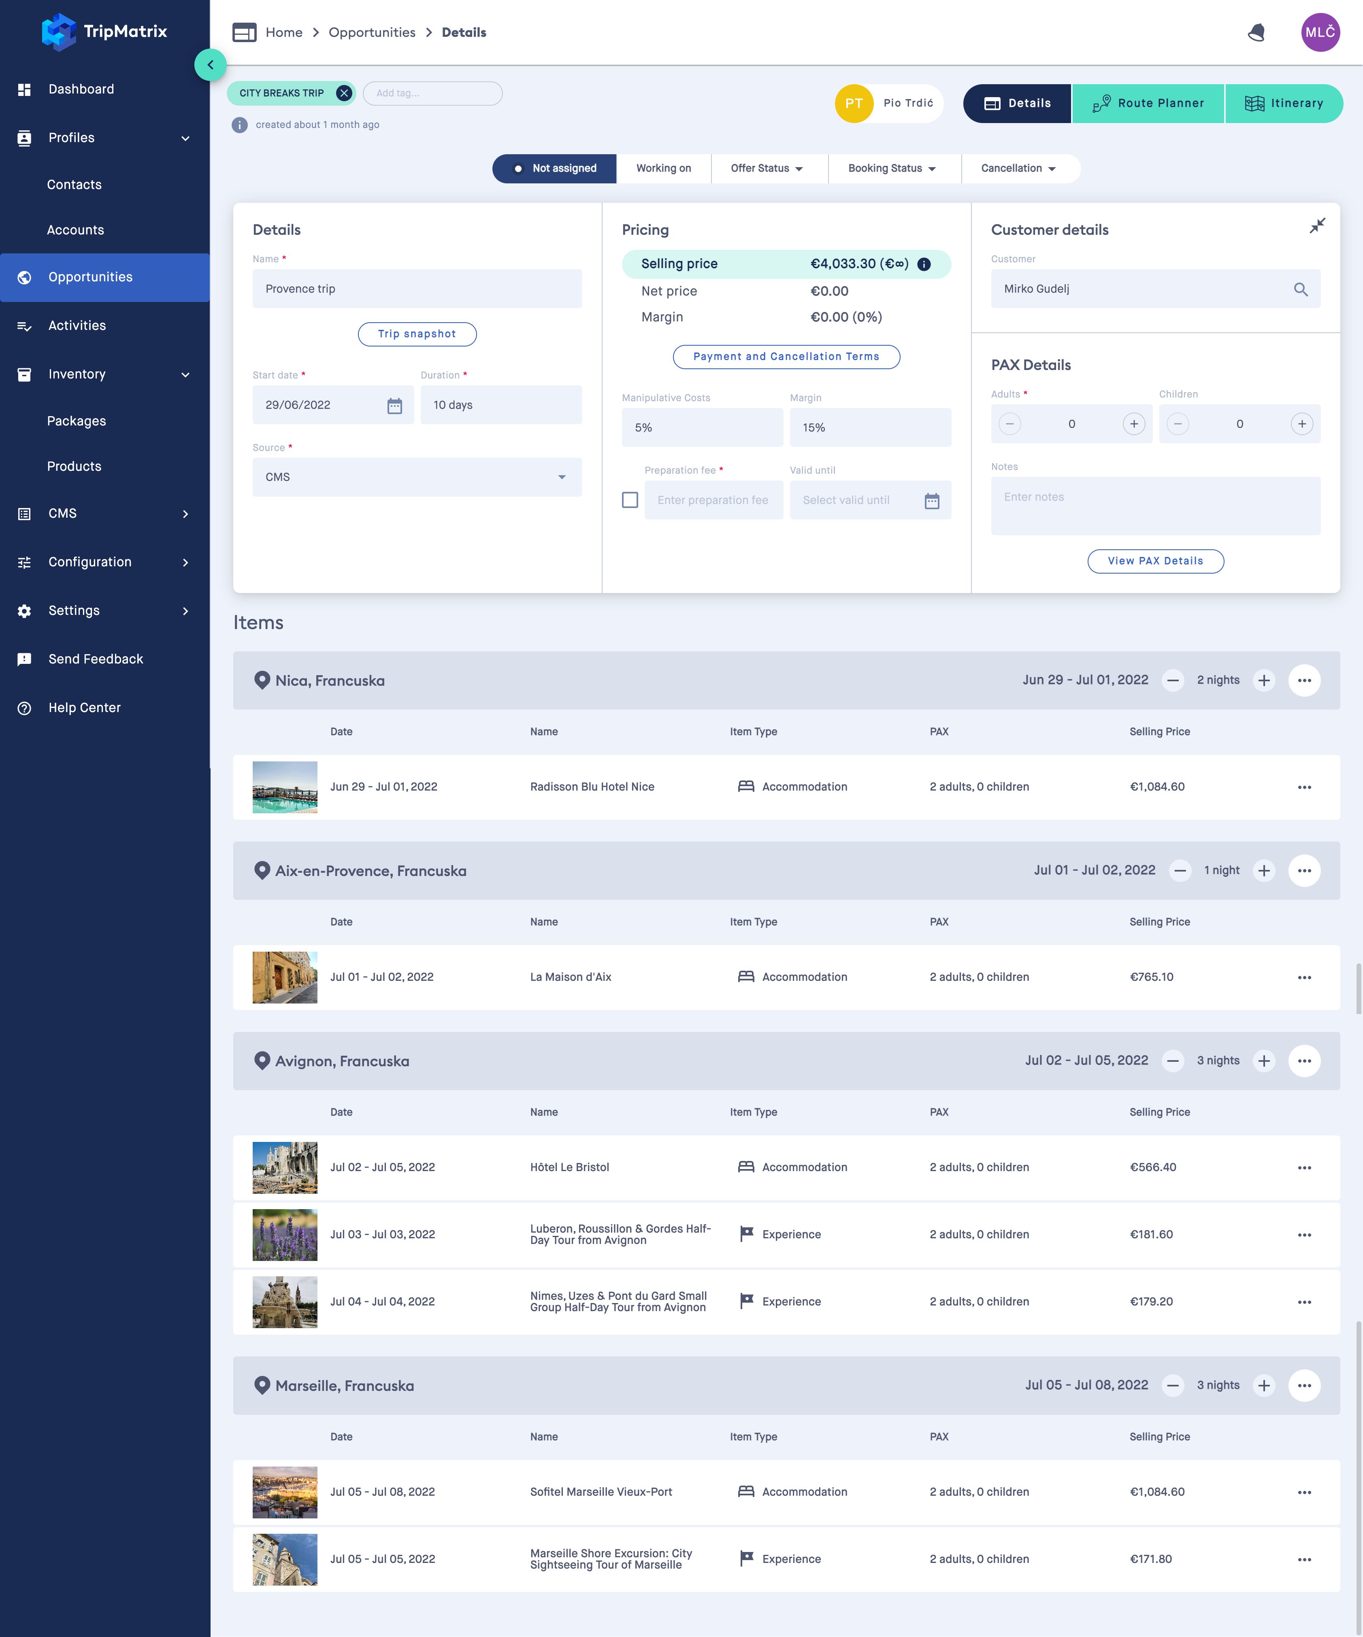This screenshot has width=1363, height=1637.
Task: View selling price info tooltip icon
Action: 925,264
